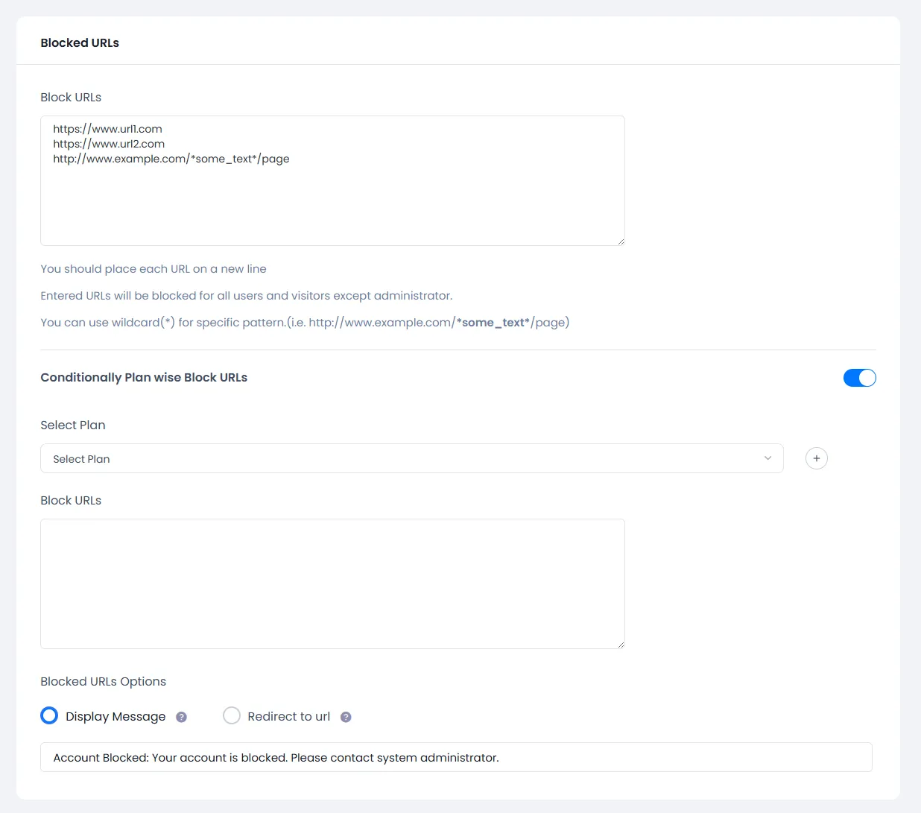Open the Select Plan dropdown
The width and height of the screenshot is (921, 813).
411,458
